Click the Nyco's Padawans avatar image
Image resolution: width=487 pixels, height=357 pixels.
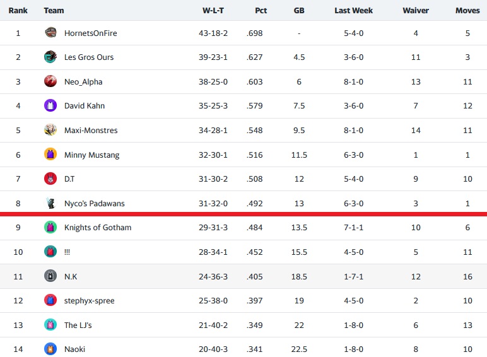(x=50, y=203)
